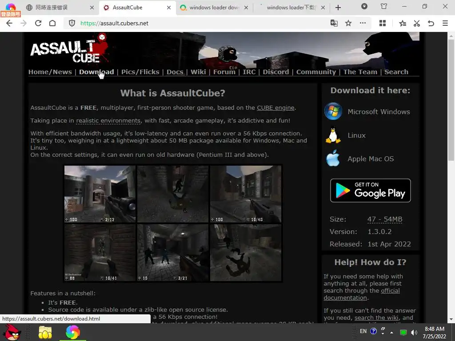This screenshot has width=455, height=341.
Task: Open the thumbnail showing 16/40 ammo
Action: pyautogui.click(x=245, y=194)
